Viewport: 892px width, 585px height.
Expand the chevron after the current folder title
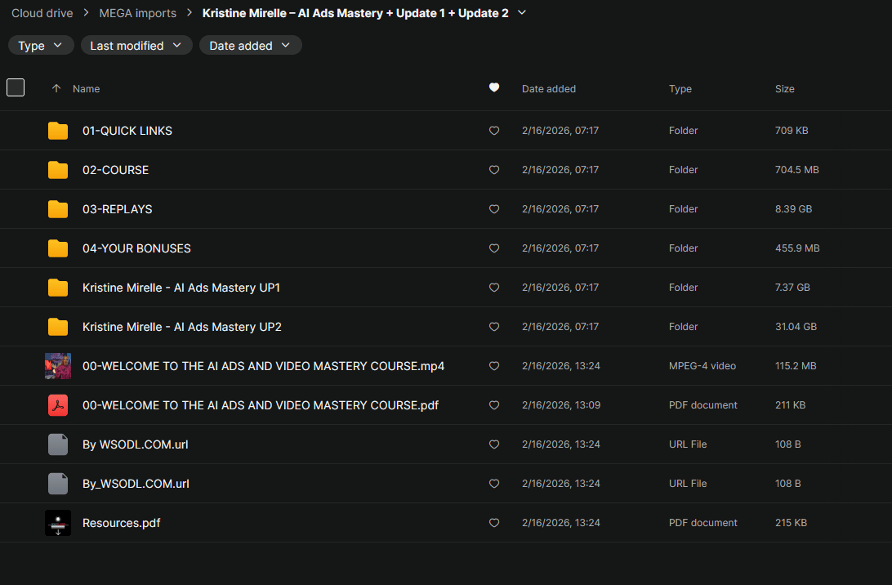click(x=523, y=13)
